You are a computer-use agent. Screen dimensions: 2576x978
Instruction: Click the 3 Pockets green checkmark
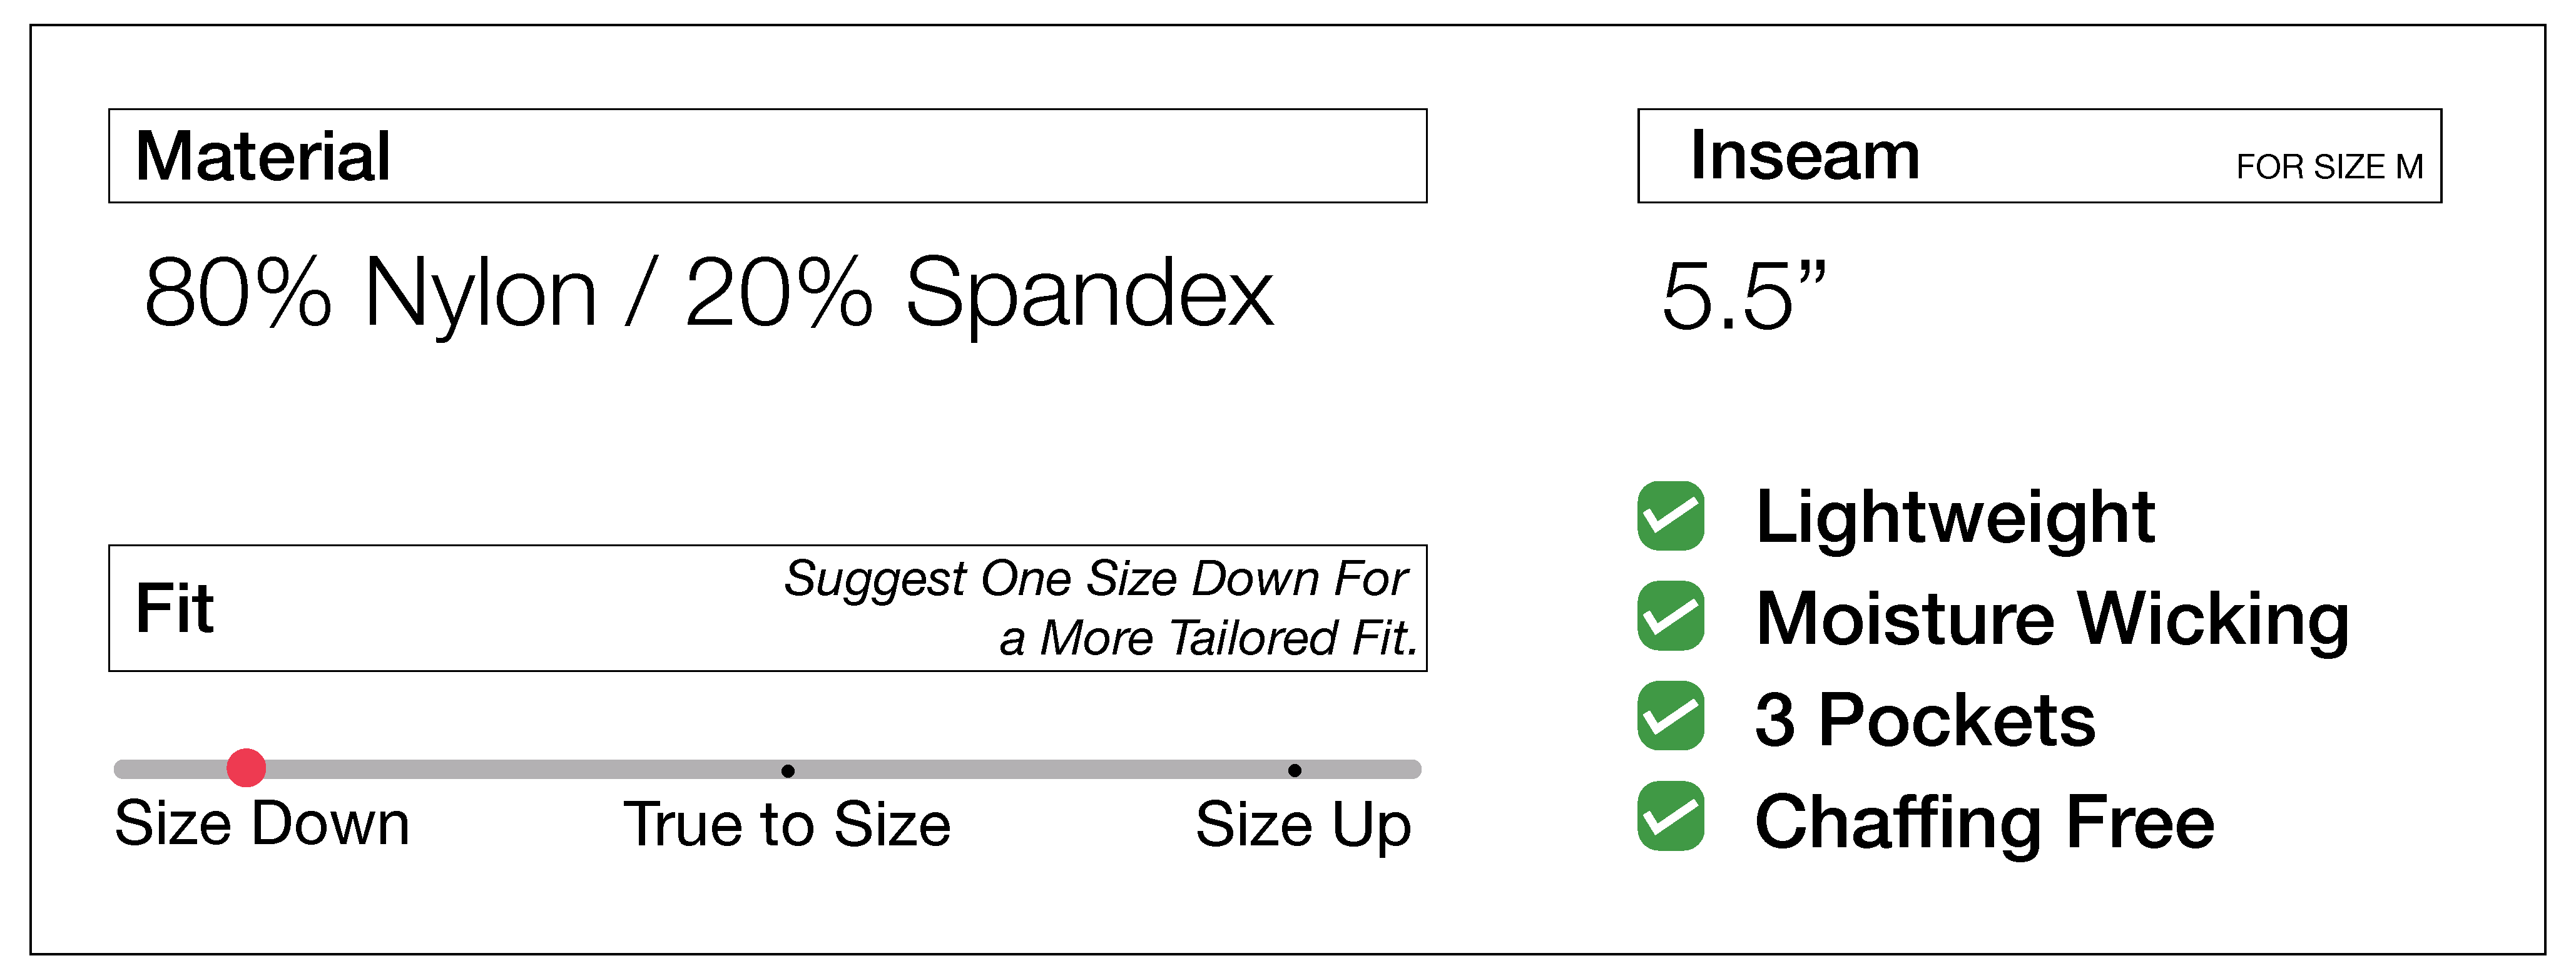[1670, 716]
